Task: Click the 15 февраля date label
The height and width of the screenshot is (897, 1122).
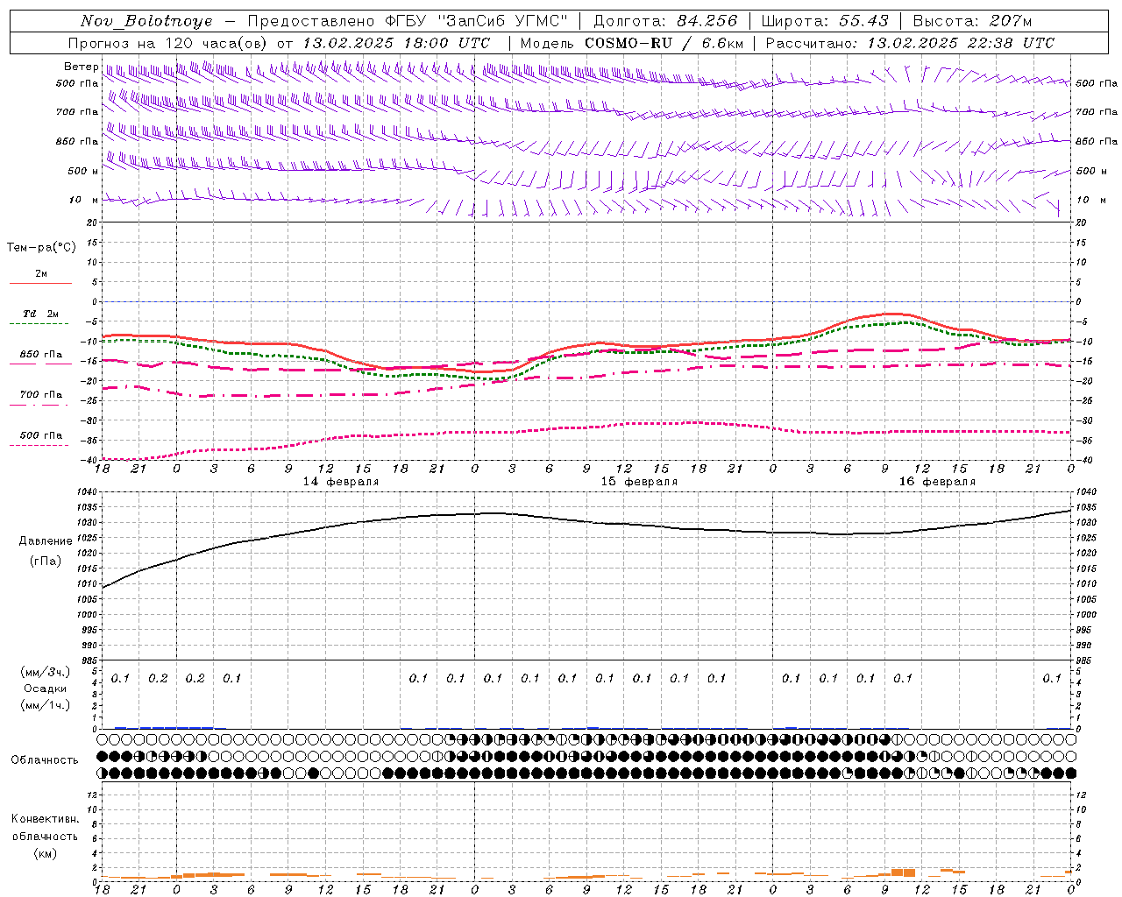Action: coord(639,482)
